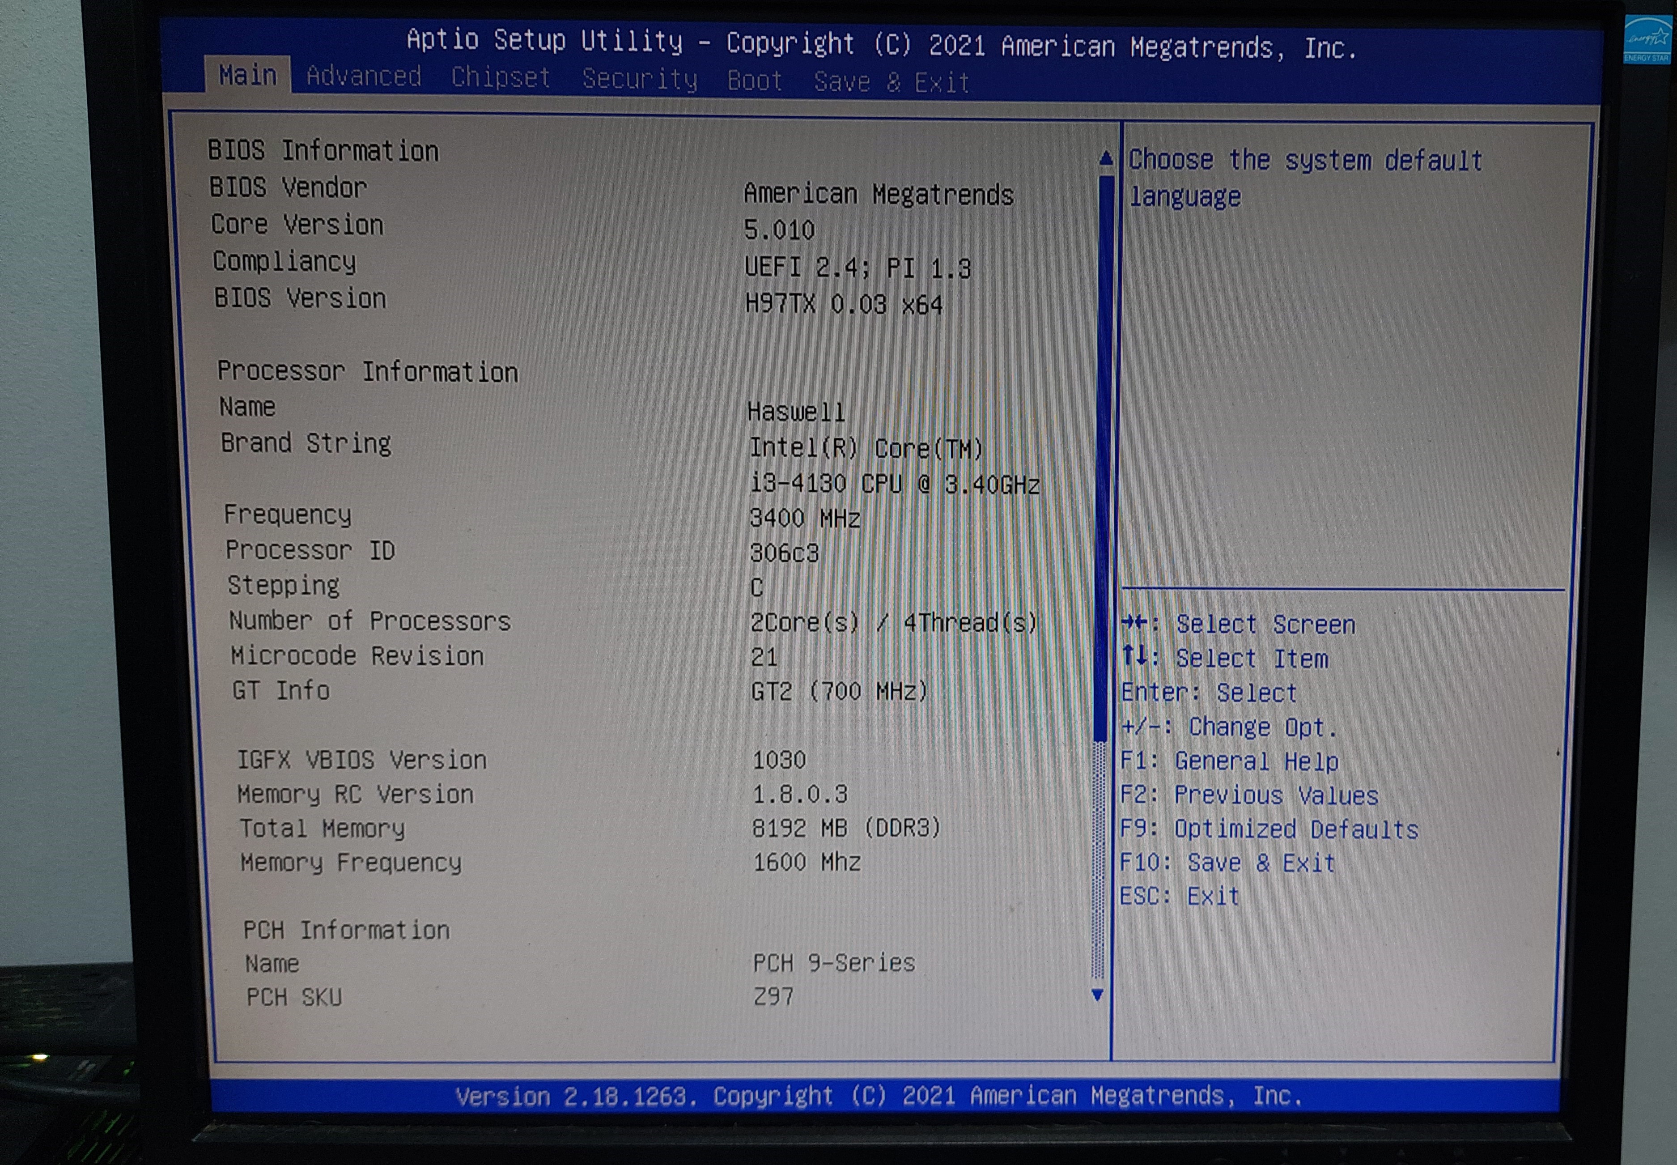Click the 'F10: Save & Exit' hint
The image size is (1677, 1165).
1227,863
